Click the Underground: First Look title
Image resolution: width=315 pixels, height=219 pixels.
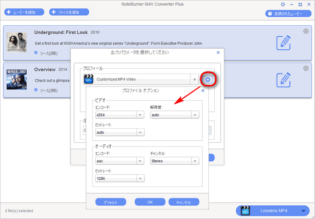tap(61, 33)
